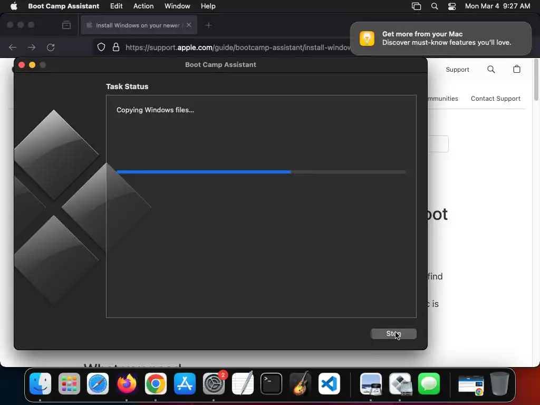
Task: Open System Settings from the Dock
Action: pyautogui.click(x=214, y=383)
